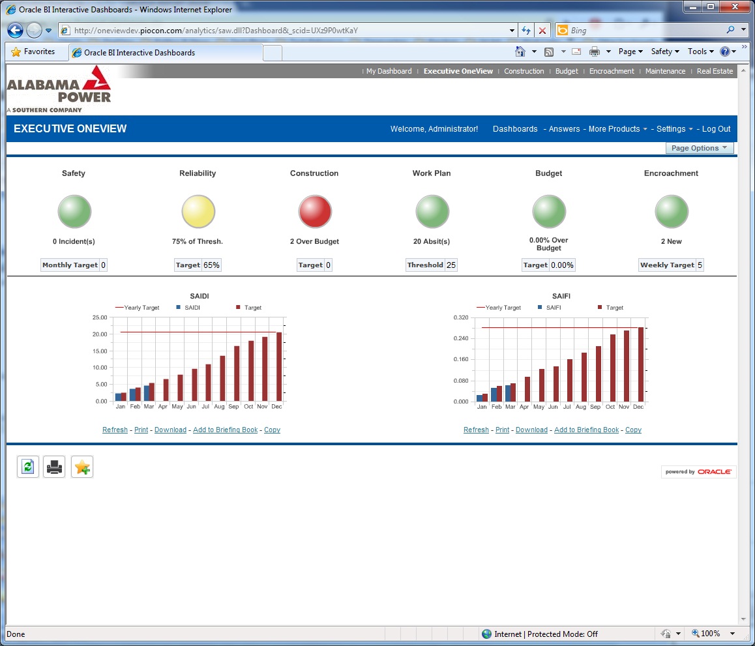Click the page scrollbar down arrow
This screenshot has height=646, width=755.
pos(744,619)
